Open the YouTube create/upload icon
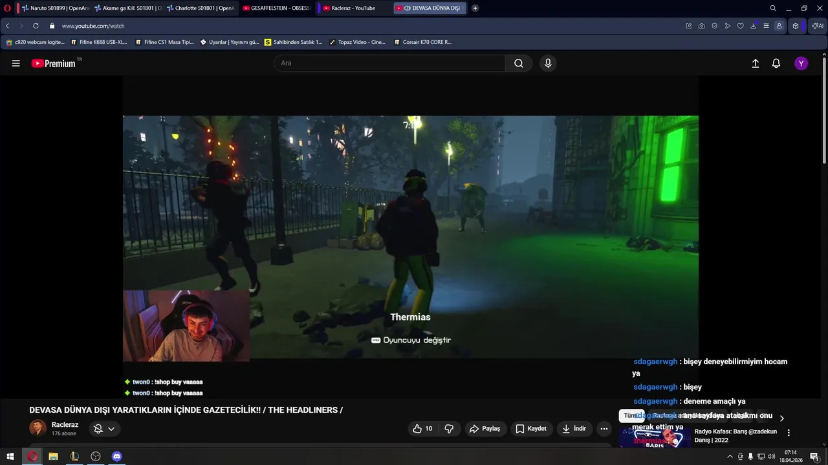This screenshot has height=465, width=828. (x=755, y=63)
